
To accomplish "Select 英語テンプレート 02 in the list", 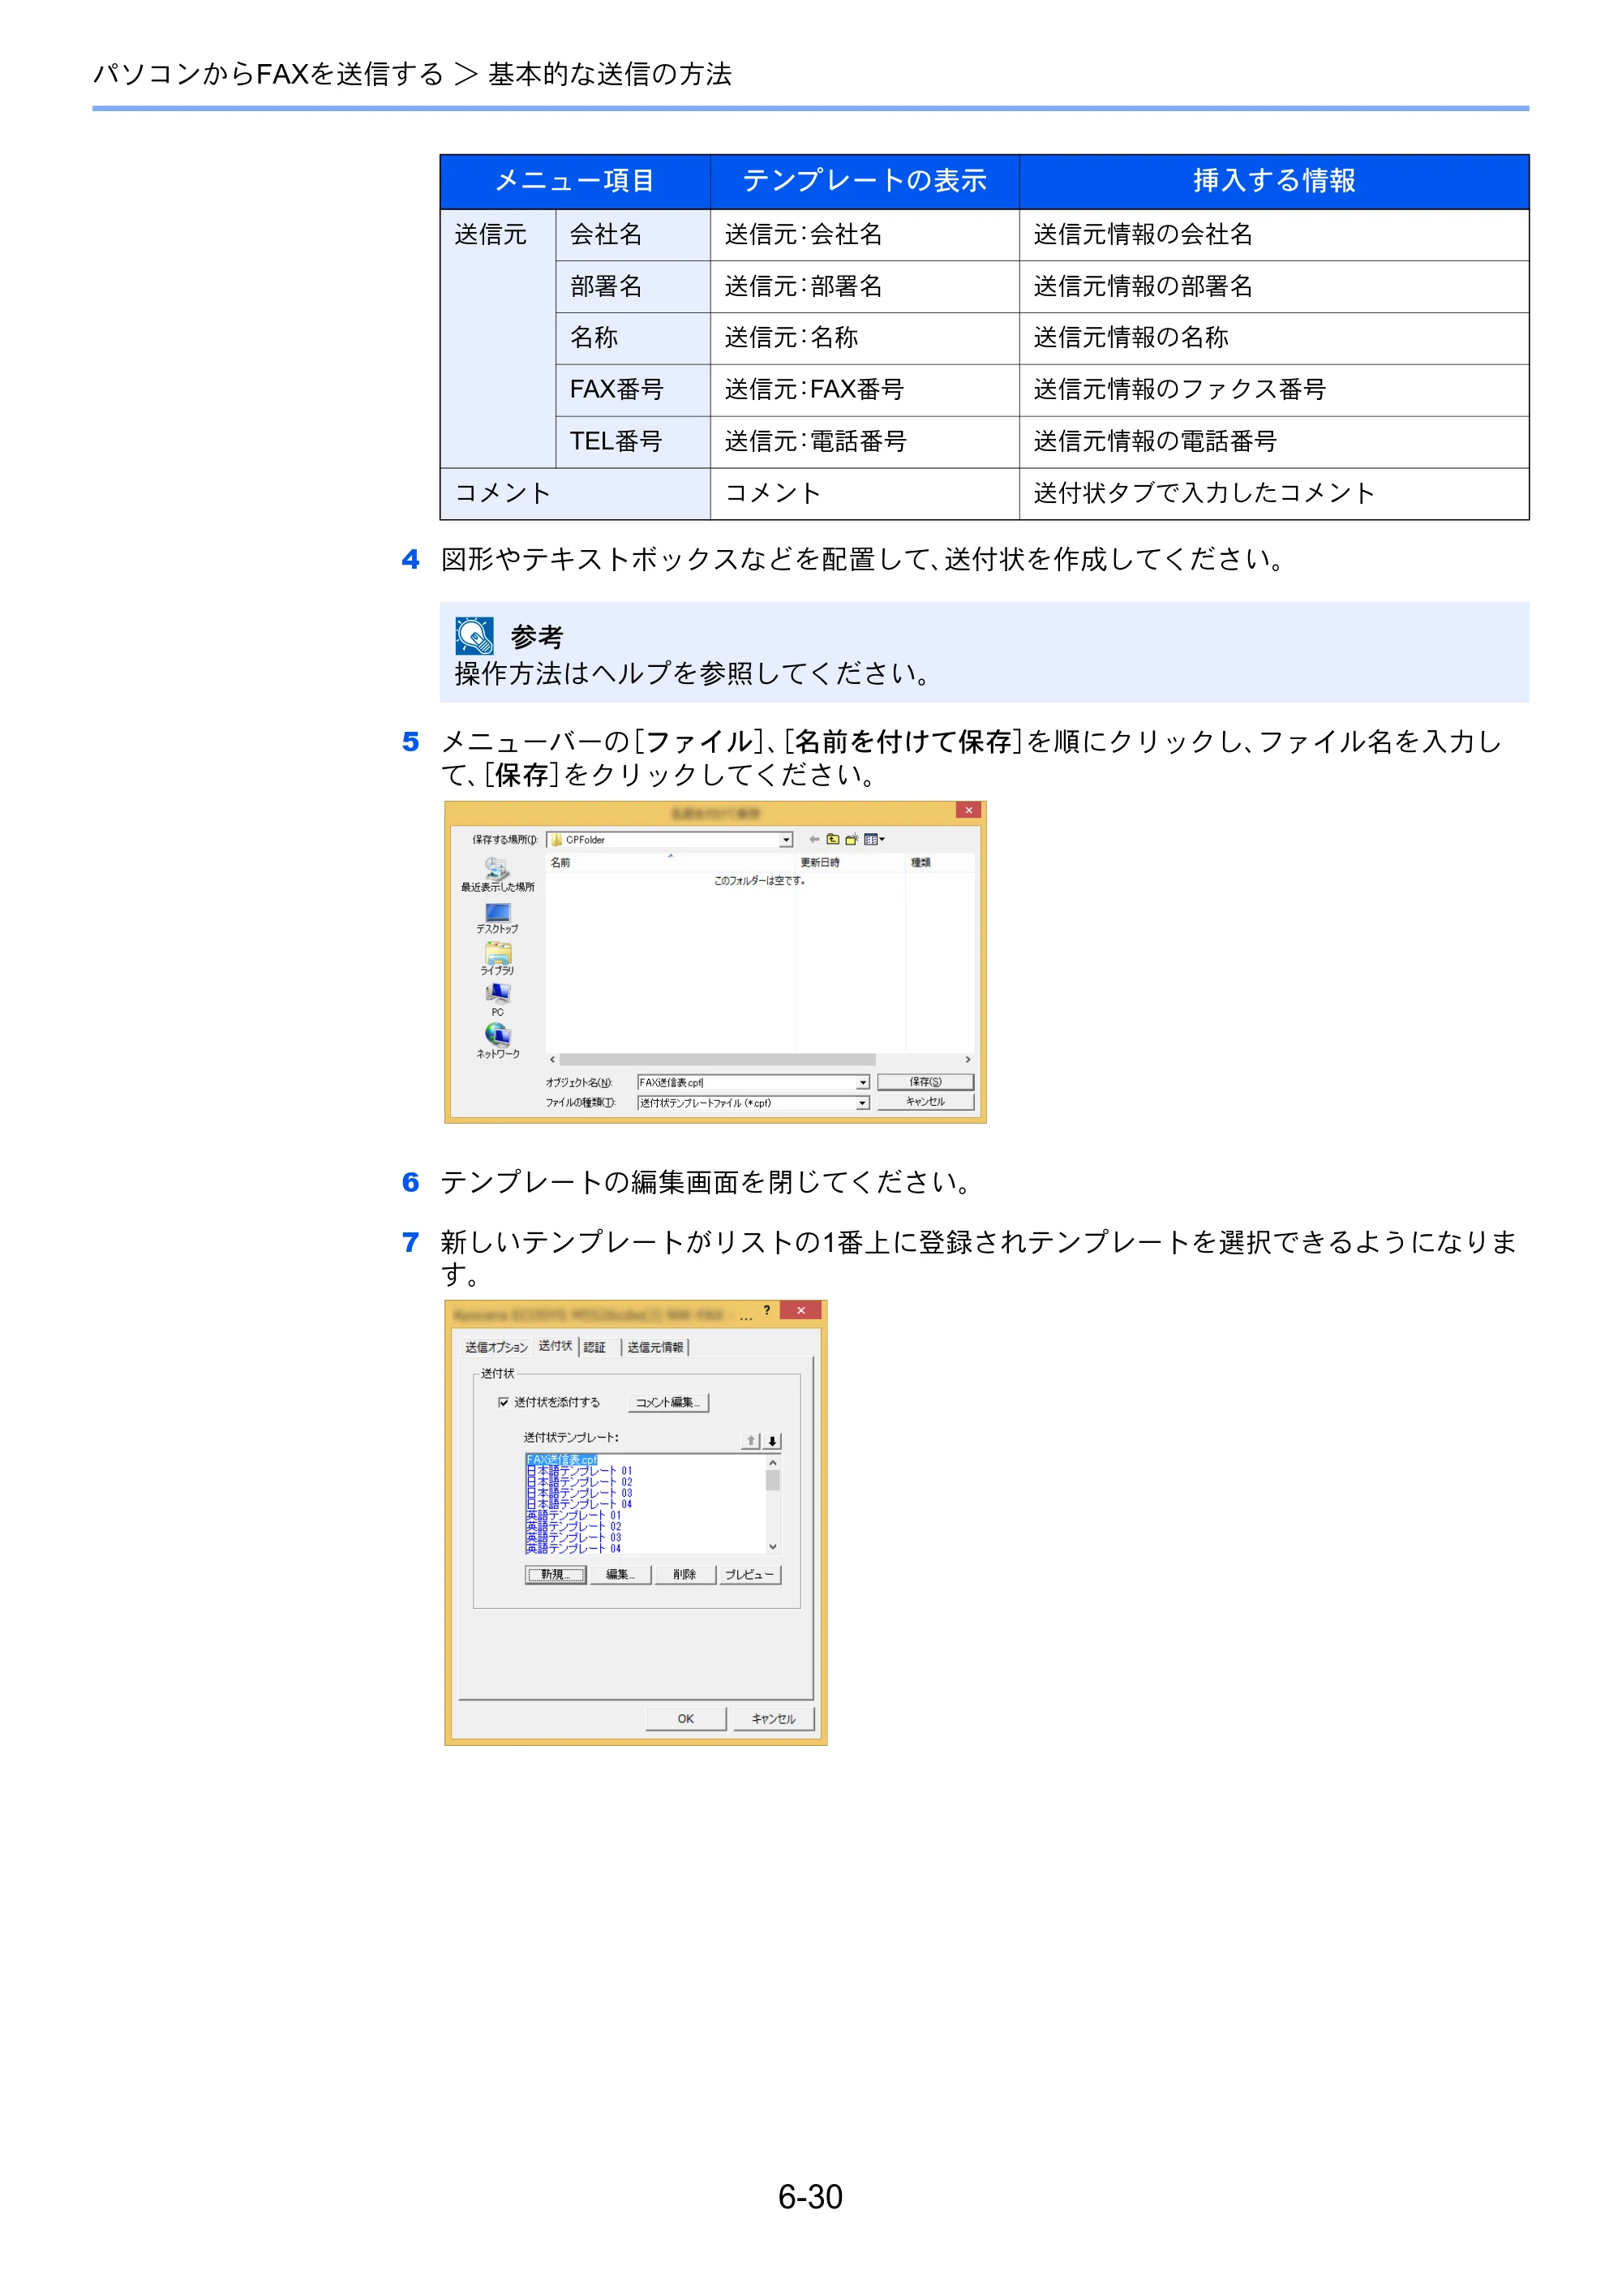I will click(x=573, y=1526).
